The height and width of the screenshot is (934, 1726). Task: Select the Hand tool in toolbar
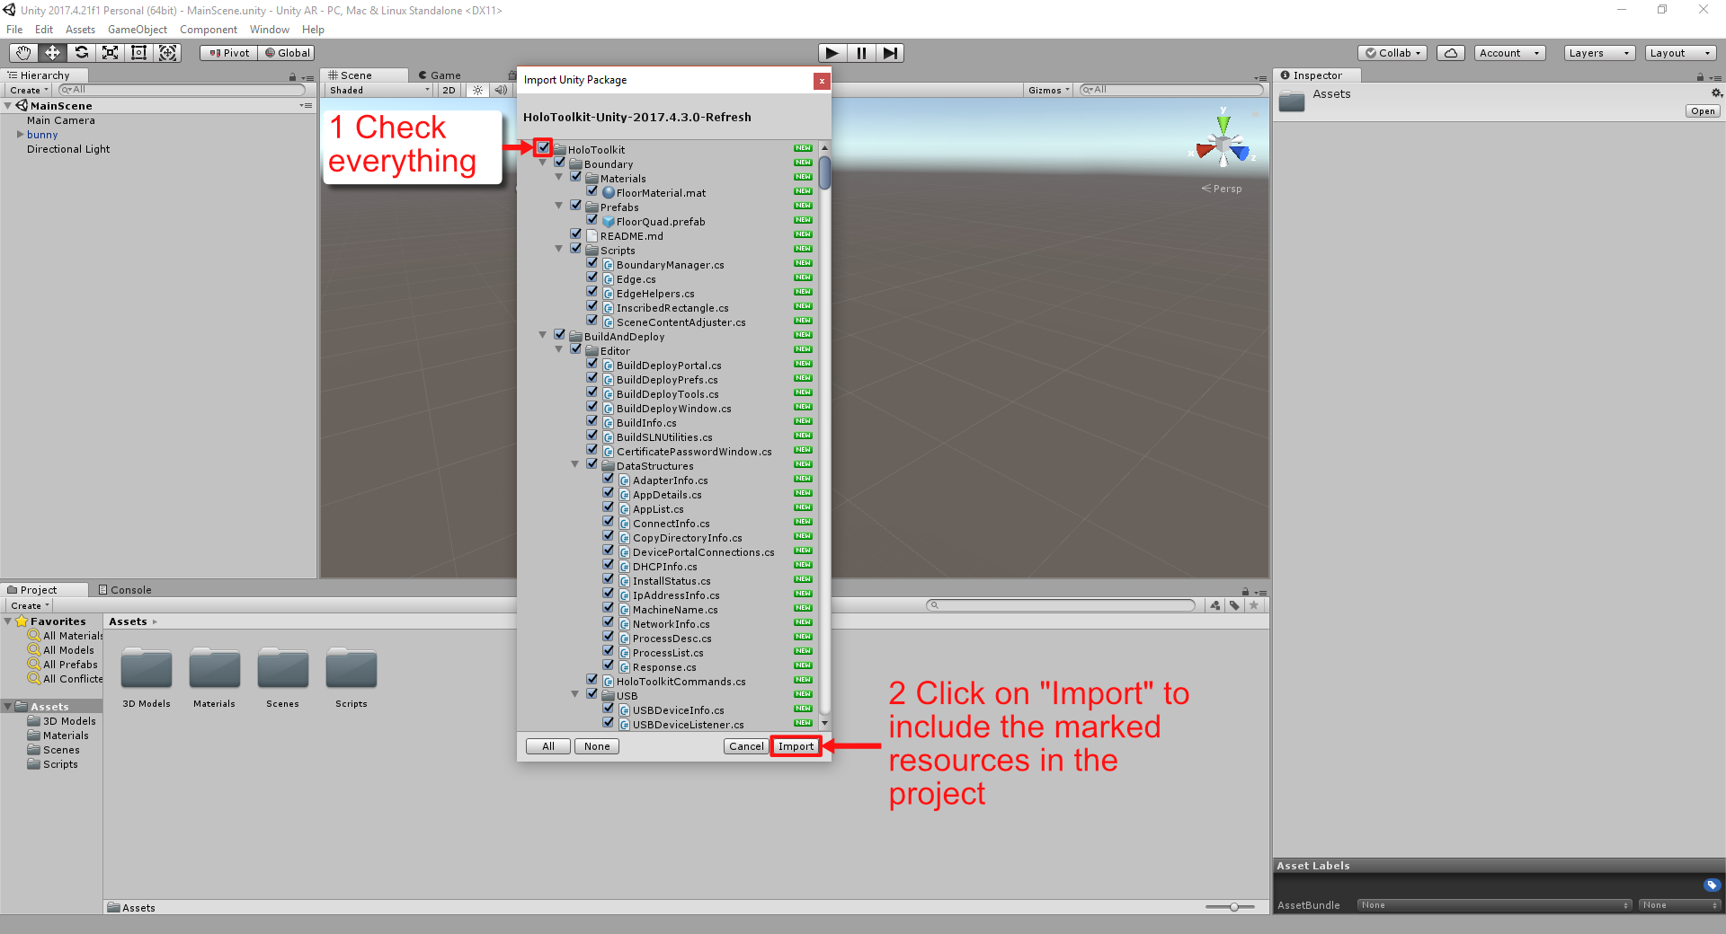point(23,53)
